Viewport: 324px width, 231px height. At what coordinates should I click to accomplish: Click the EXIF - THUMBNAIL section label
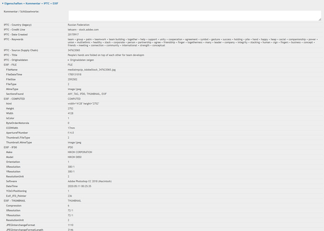[x=14, y=201]
